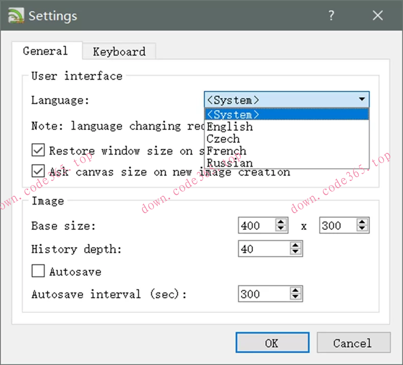This screenshot has height=365, width=403.
Task: Select the General tab
Action: click(45, 51)
